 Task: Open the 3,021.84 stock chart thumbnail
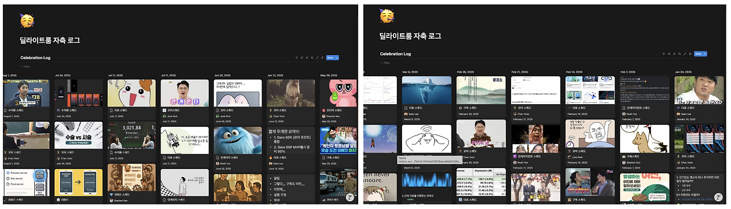[131, 135]
